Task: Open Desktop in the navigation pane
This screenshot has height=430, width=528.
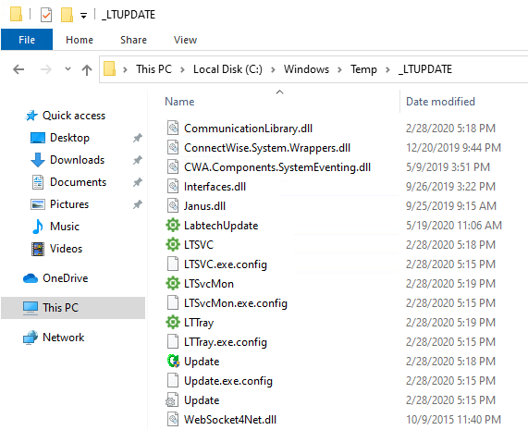Action: pyautogui.click(x=69, y=138)
